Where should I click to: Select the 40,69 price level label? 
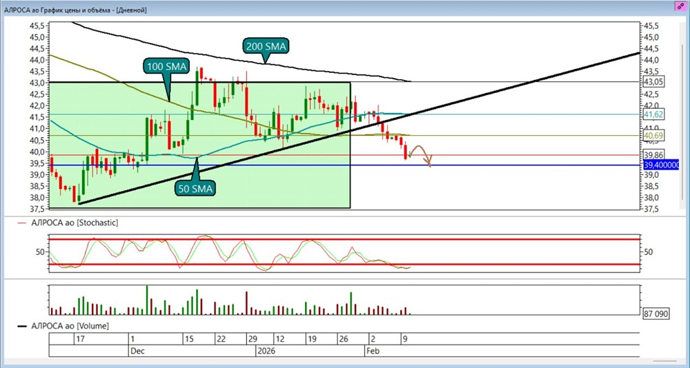tap(653, 136)
